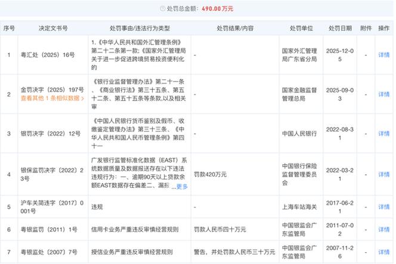This screenshot has width=396, height=264.
Task: Click the 490.00万元 total amount
Action: (x=218, y=8)
